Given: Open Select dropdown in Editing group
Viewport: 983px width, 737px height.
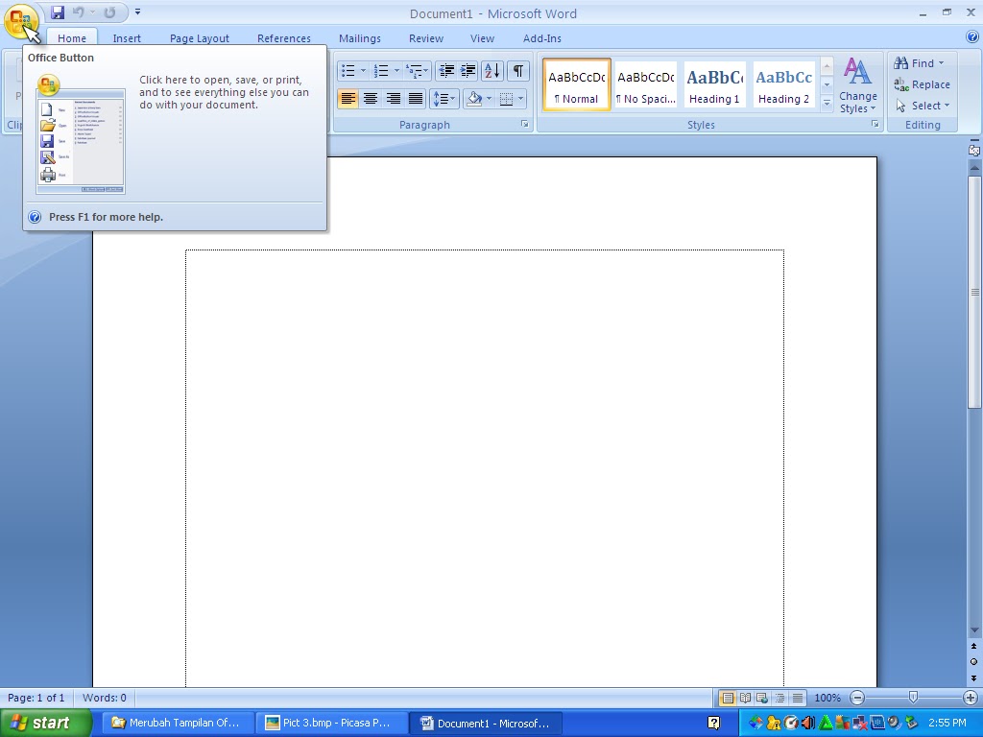Looking at the screenshot, I should (x=922, y=106).
